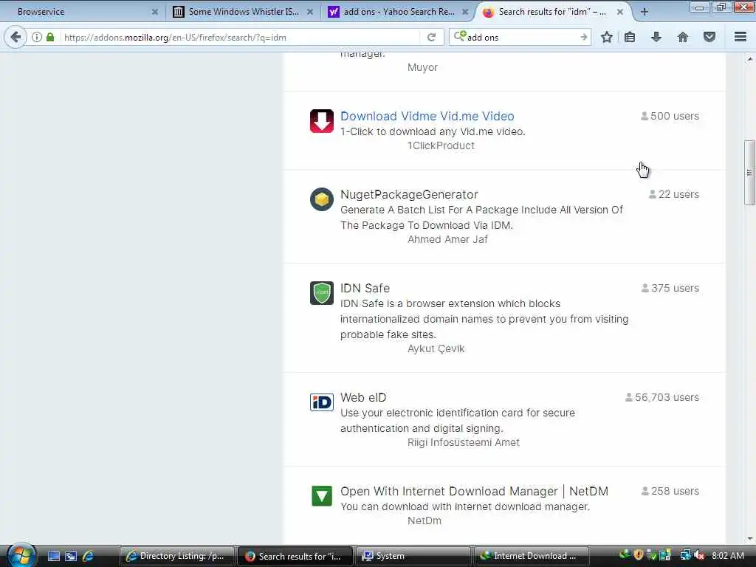Switch to Some Windows Whistler IS tab
The width and height of the screenshot is (756, 567).
(x=243, y=12)
